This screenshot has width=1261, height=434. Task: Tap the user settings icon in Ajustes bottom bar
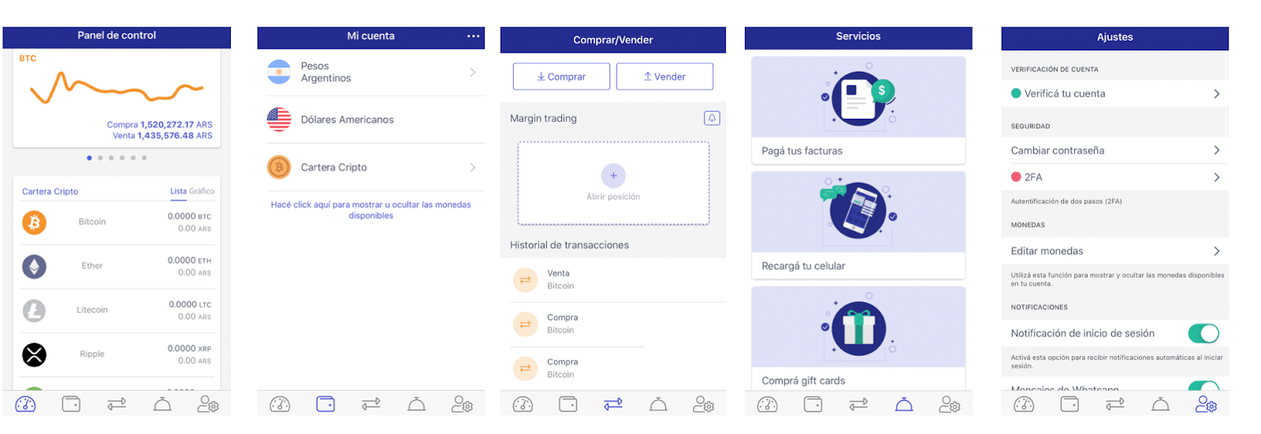coord(1206,404)
